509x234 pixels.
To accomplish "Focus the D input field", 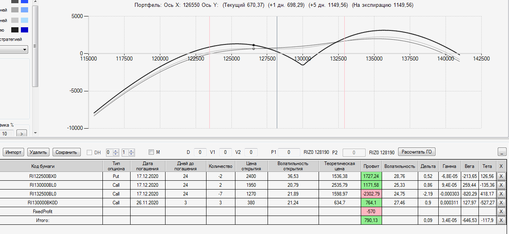I will click(200, 152).
